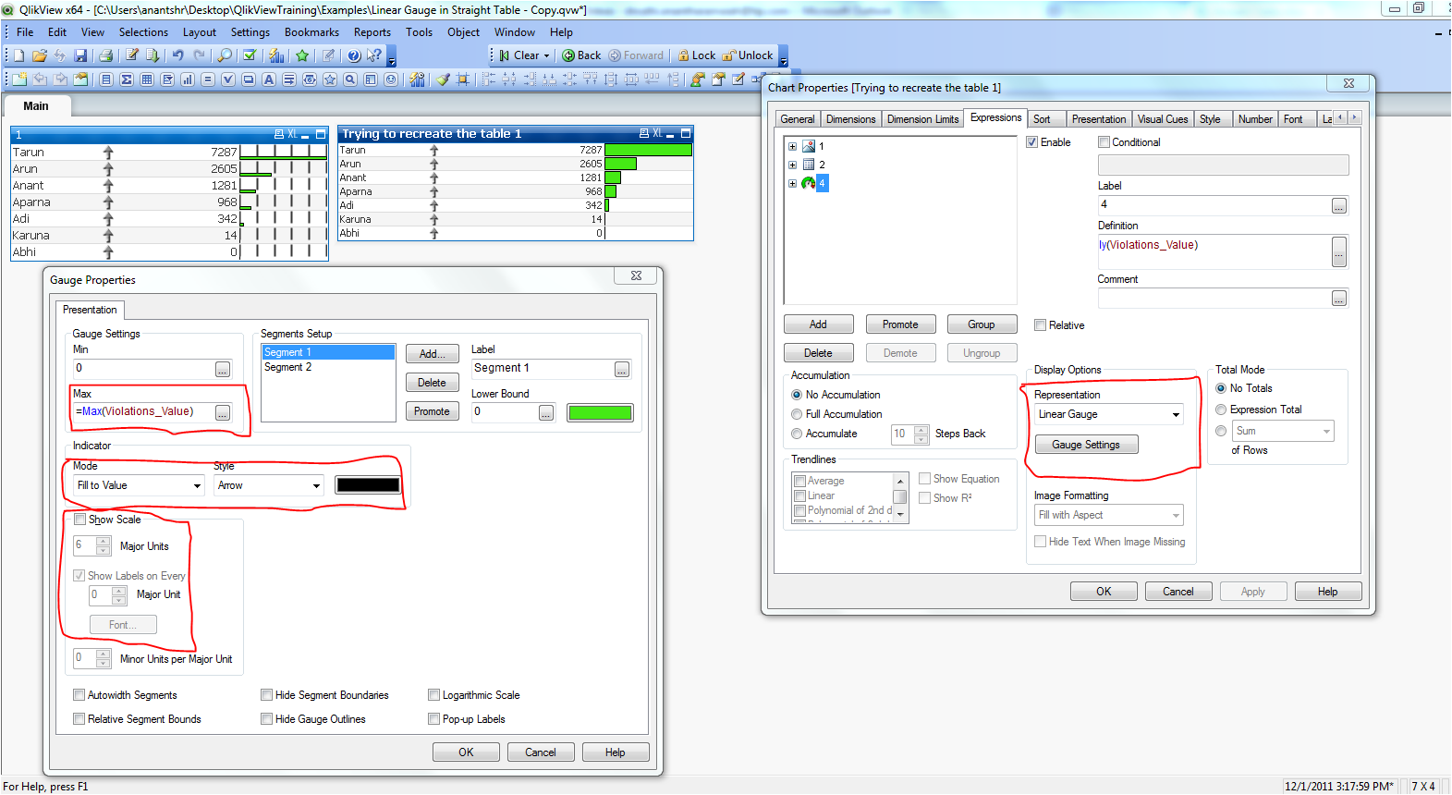1452x795 pixels.
Task: Check Autowidth Segments option
Action: (x=79, y=695)
